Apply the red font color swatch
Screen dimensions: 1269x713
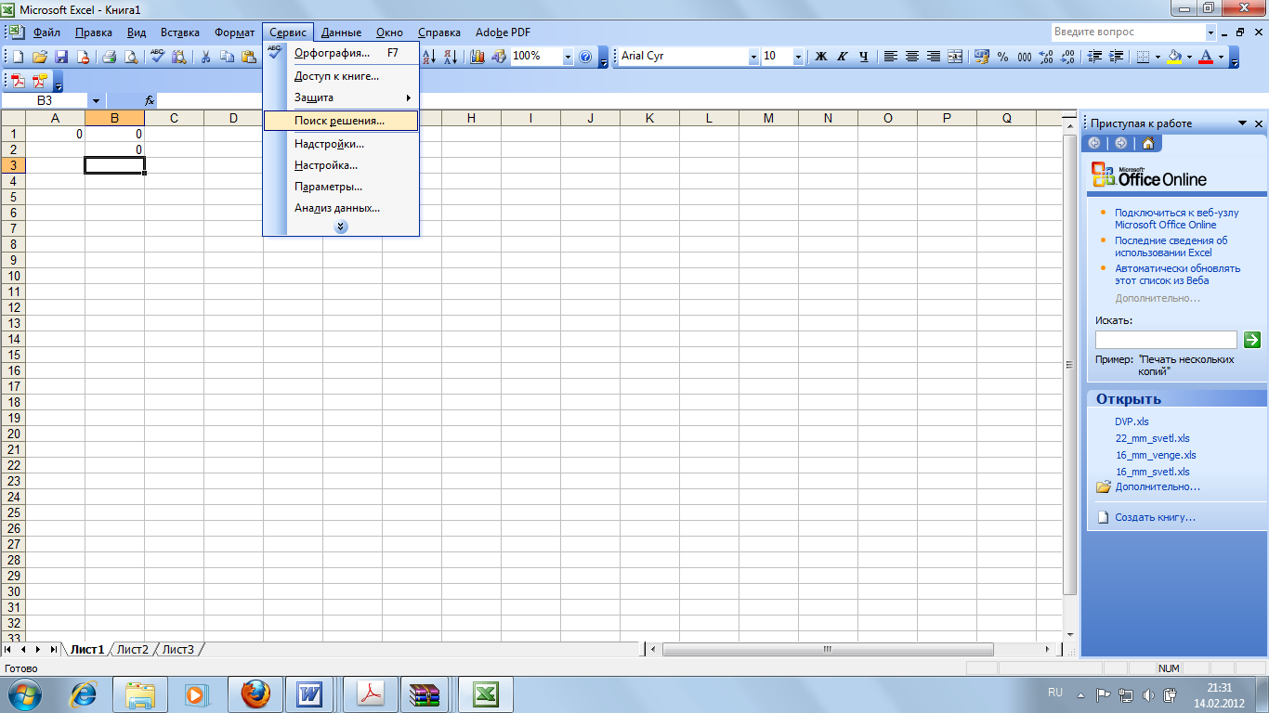[1206, 57]
